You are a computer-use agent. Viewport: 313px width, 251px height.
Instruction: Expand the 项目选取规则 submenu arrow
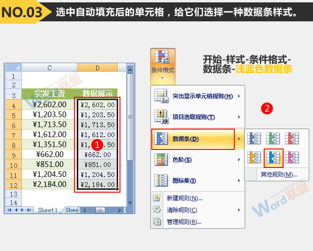(239, 117)
